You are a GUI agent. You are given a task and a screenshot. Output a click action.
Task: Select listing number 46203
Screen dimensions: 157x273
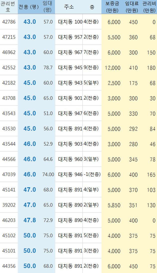(x=9, y=220)
